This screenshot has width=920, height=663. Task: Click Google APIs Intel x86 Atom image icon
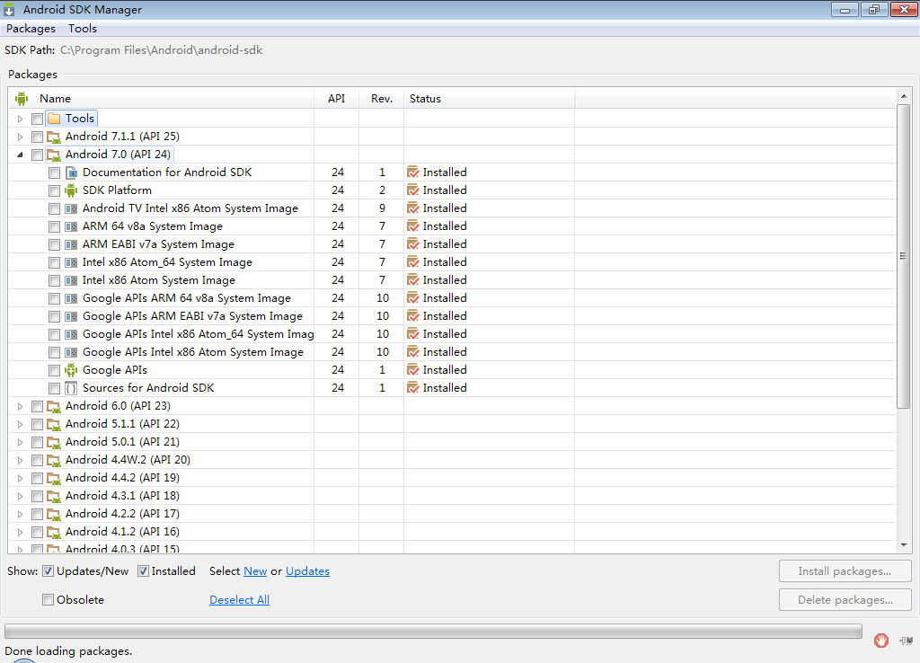click(x=71, y=352)
